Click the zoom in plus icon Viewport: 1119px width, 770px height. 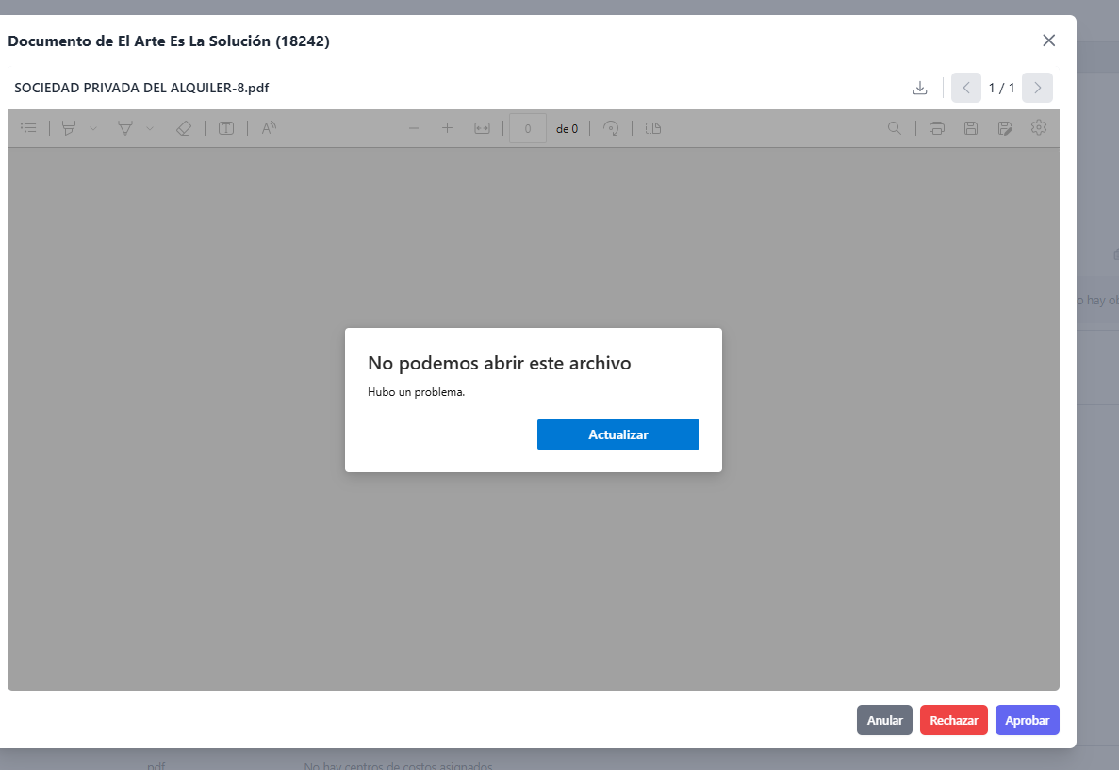pos(448,128)
